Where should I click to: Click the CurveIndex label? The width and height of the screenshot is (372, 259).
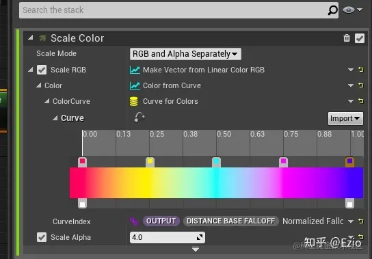72,221
